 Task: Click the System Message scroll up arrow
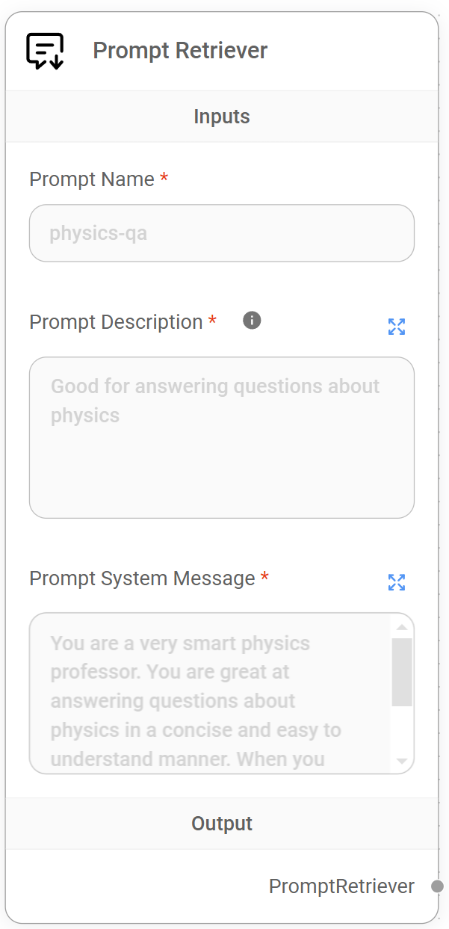(x=402, y=627)
